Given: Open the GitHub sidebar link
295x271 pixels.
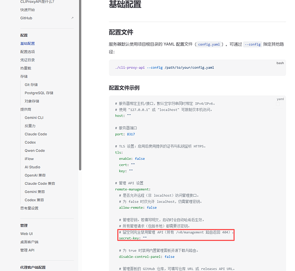Looking at the screenshot, I should [26, 18].
